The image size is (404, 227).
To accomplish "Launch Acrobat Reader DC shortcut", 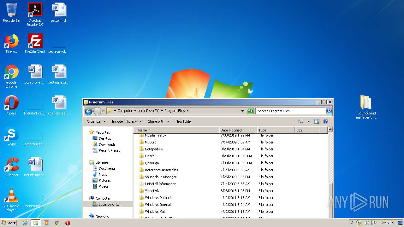I will click(x=35, y=15).
